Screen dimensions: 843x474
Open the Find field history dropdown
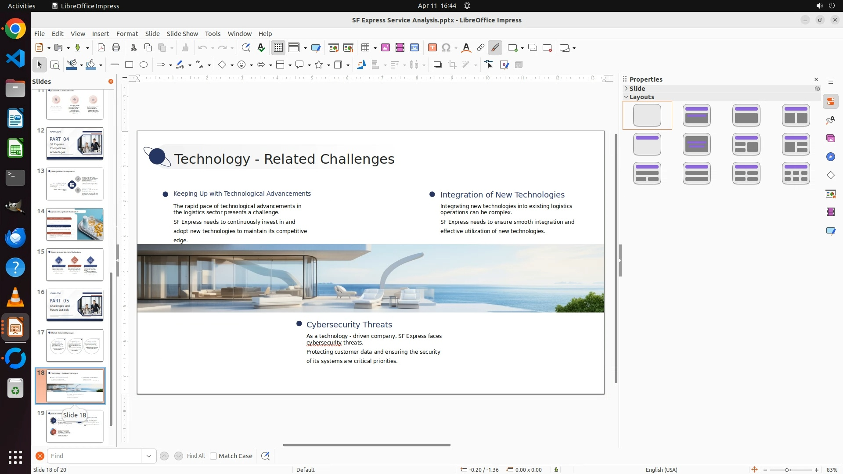[x=148, y=456]
